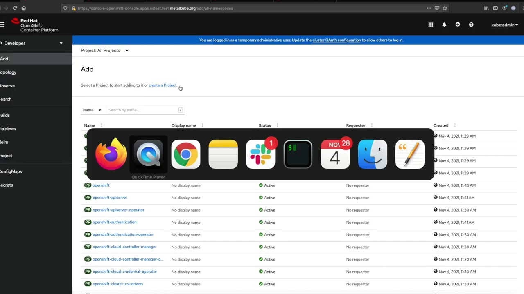
Task: Click the plus import icon in masthead
Action: tap(458, 24)
